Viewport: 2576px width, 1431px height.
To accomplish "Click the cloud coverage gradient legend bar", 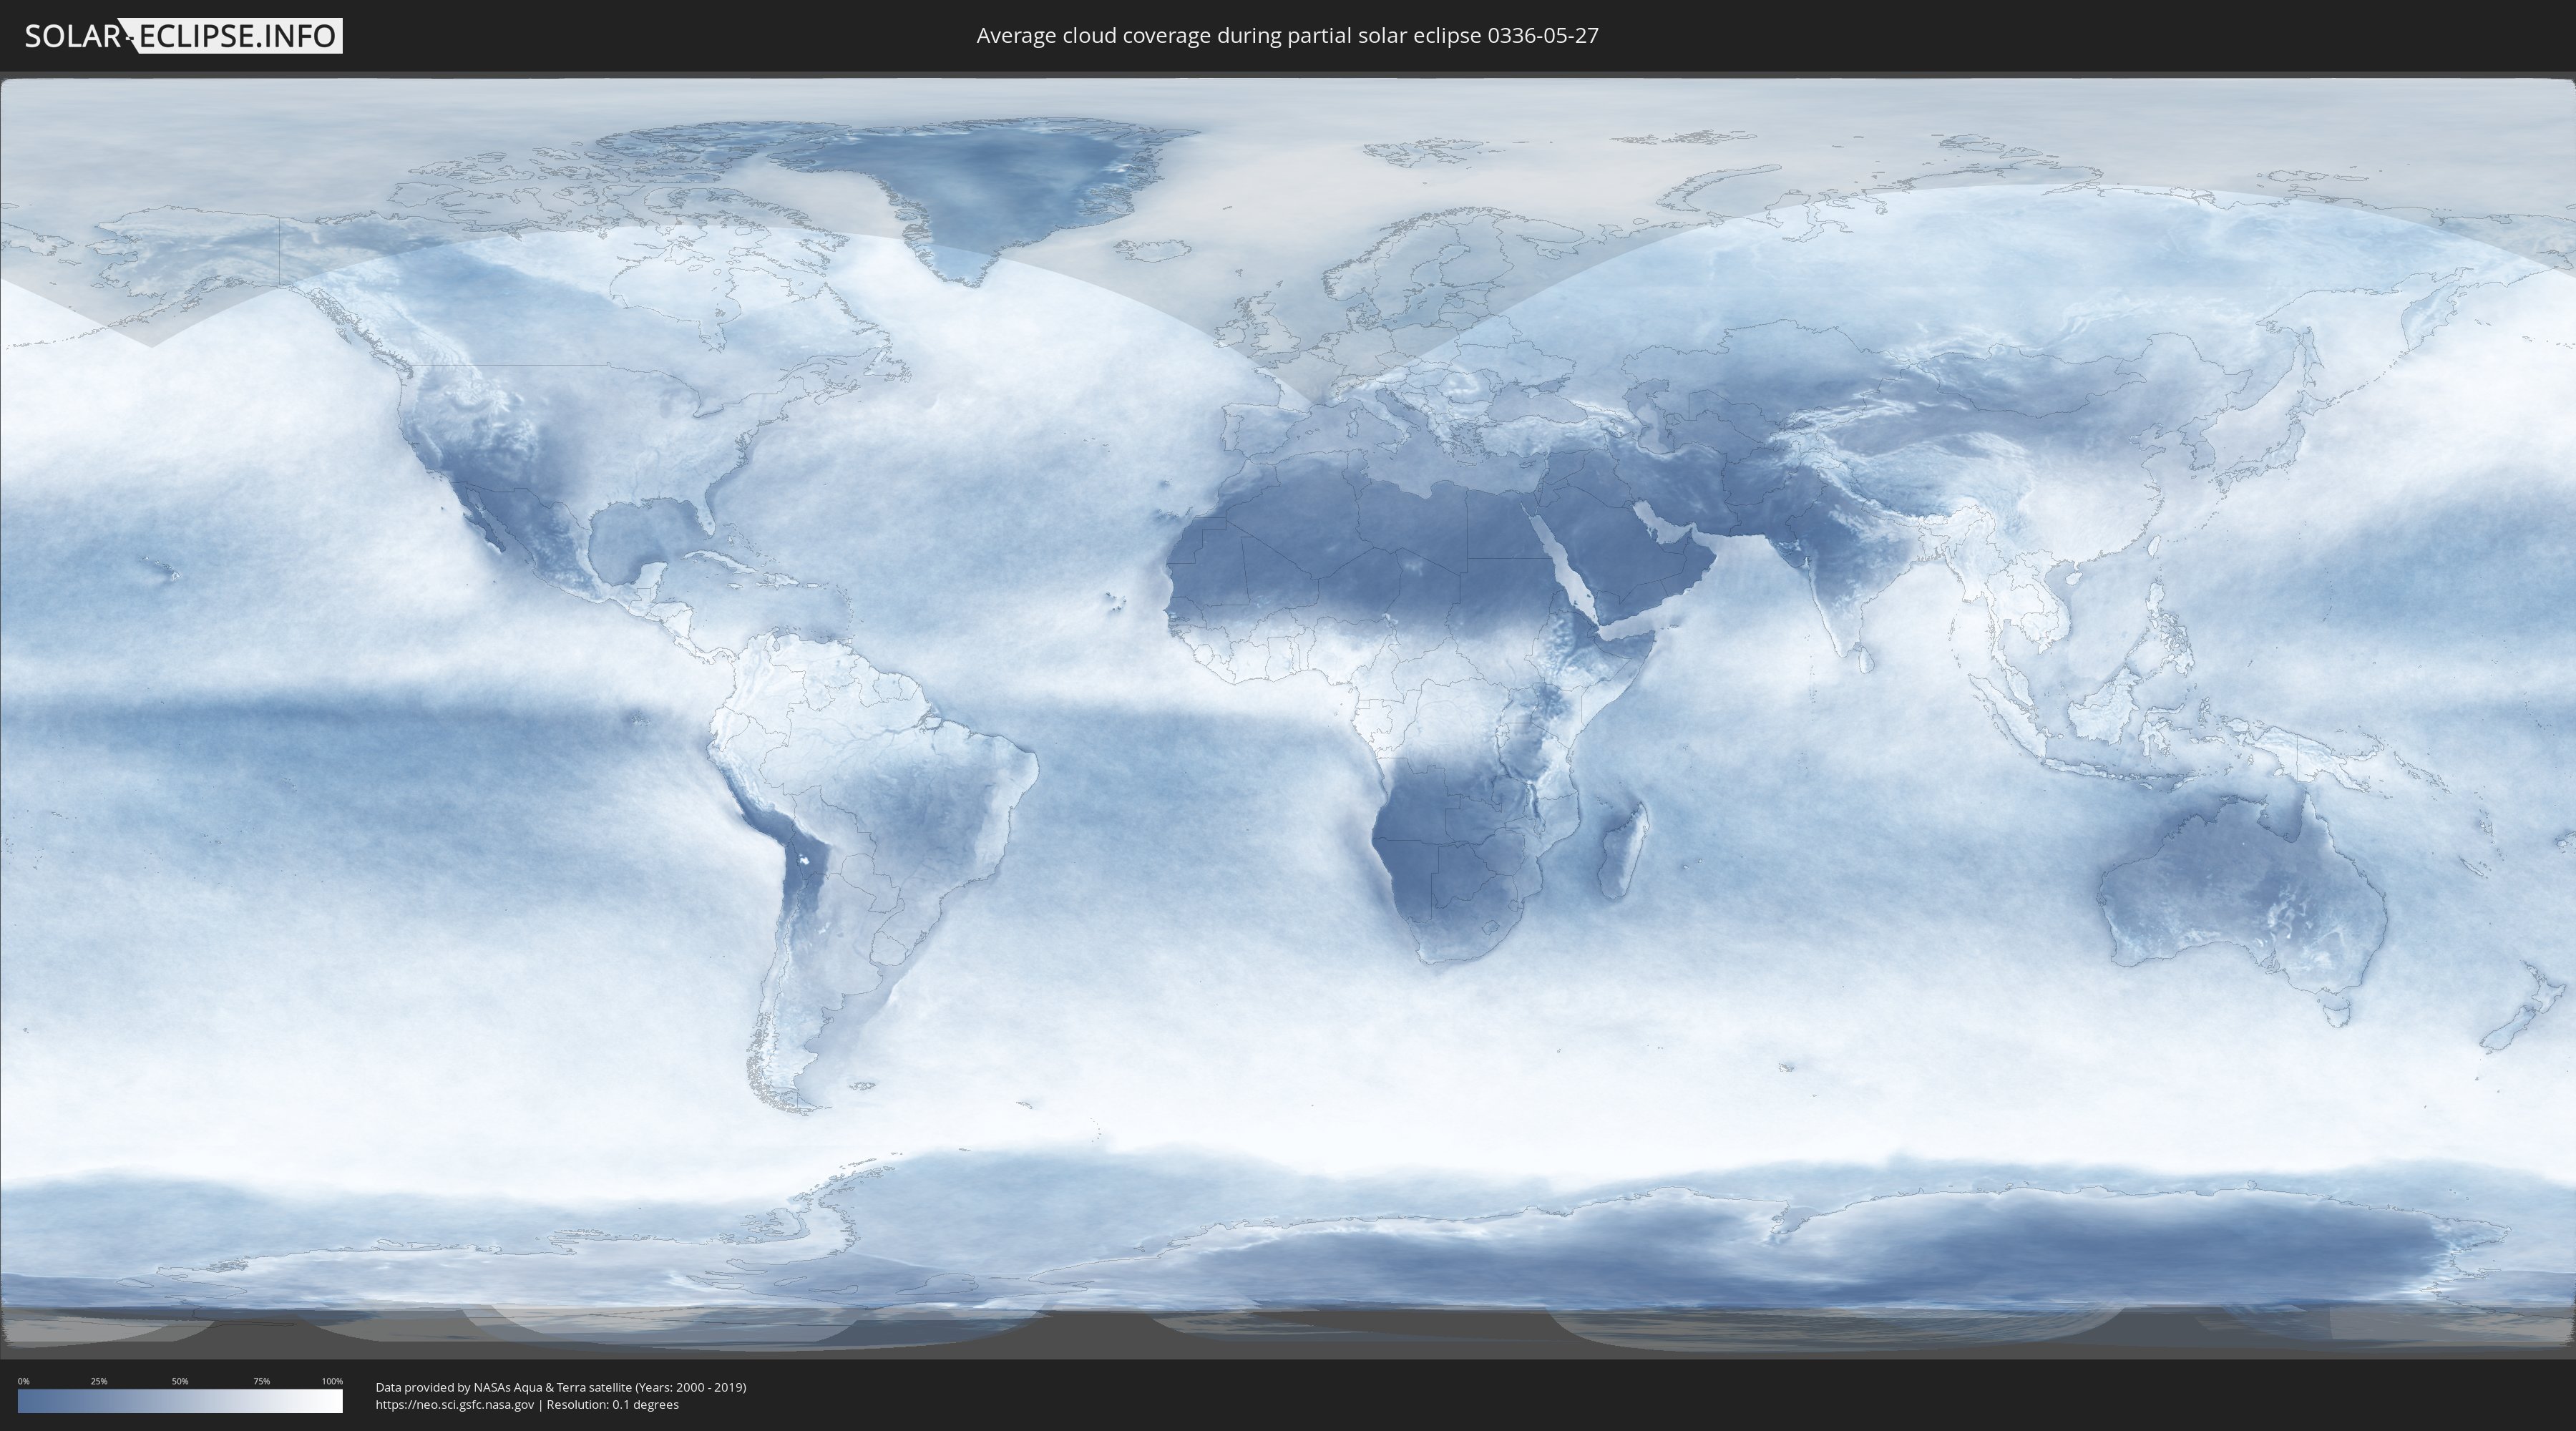I will (x=180, y=1401).
